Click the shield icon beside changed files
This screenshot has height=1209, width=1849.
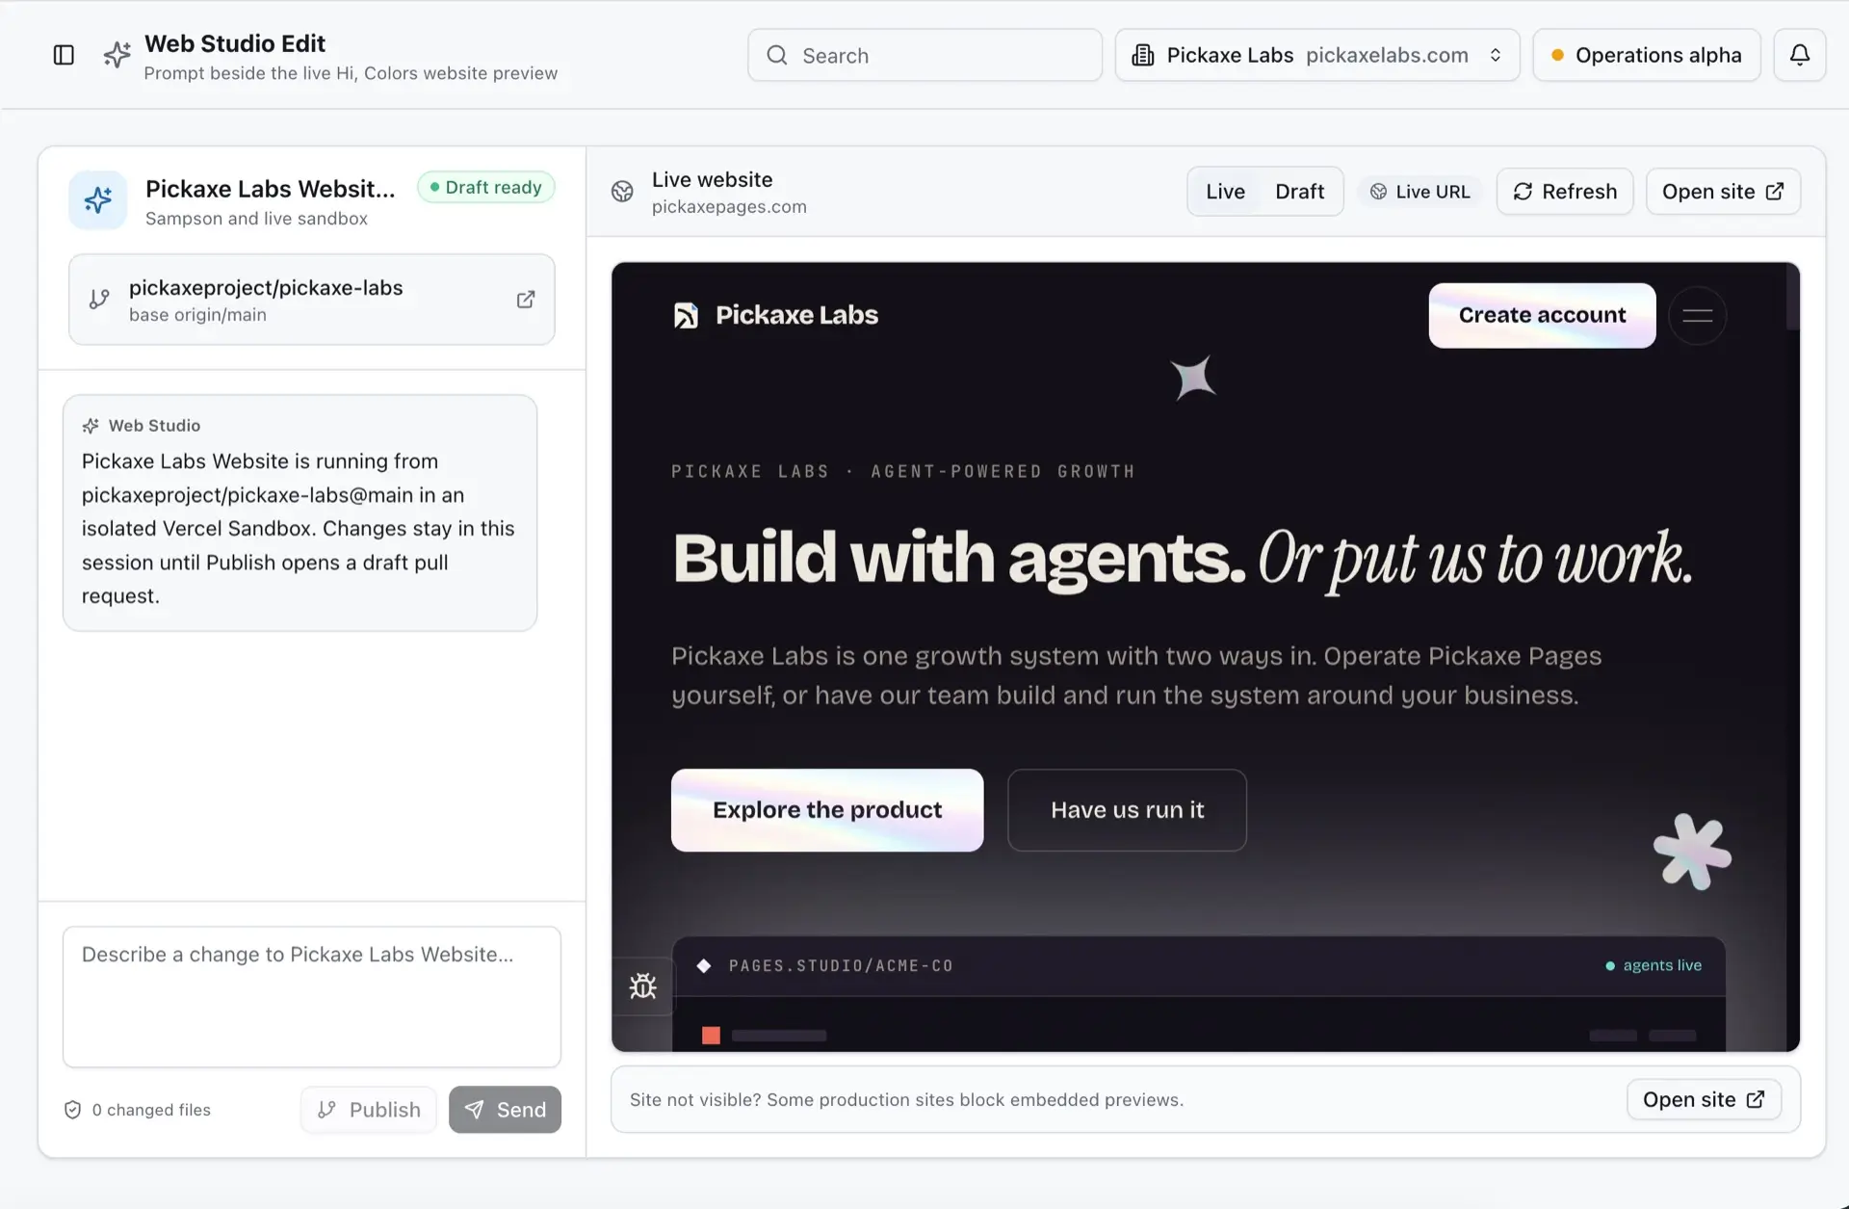(x=72, y=1110)
